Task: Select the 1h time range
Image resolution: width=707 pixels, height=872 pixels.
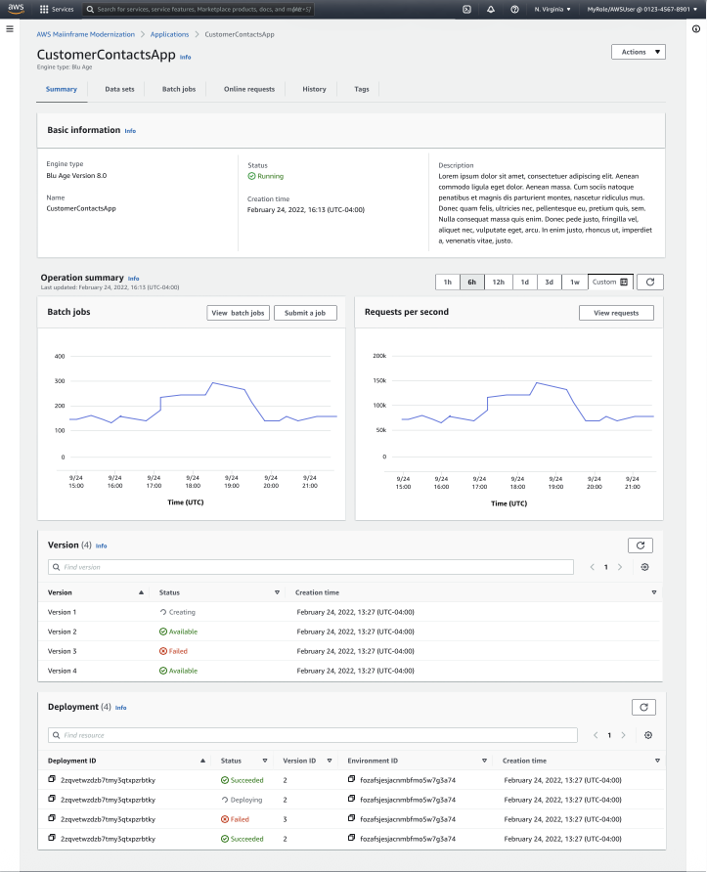Action: 448,282
